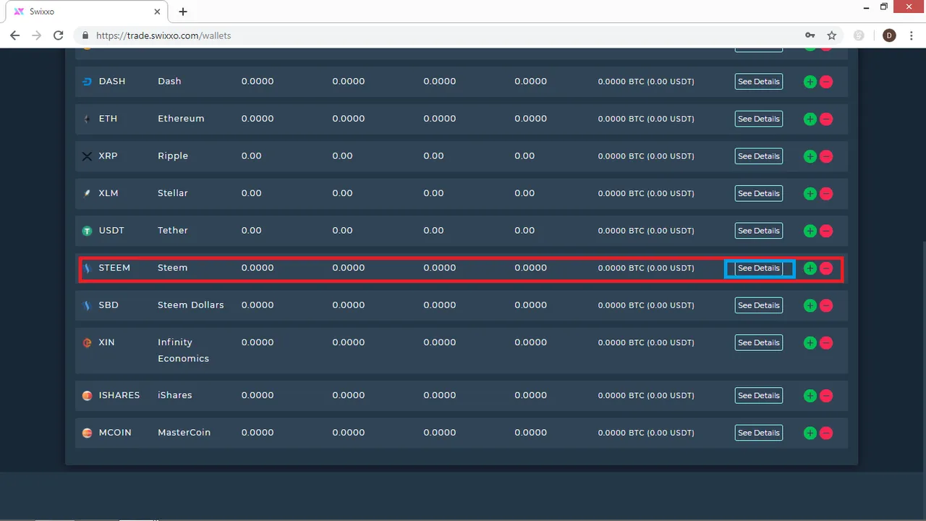Click the green deposit icon for XRP
The width and height of the screenshot is (926, 521).
pos(810,156)
